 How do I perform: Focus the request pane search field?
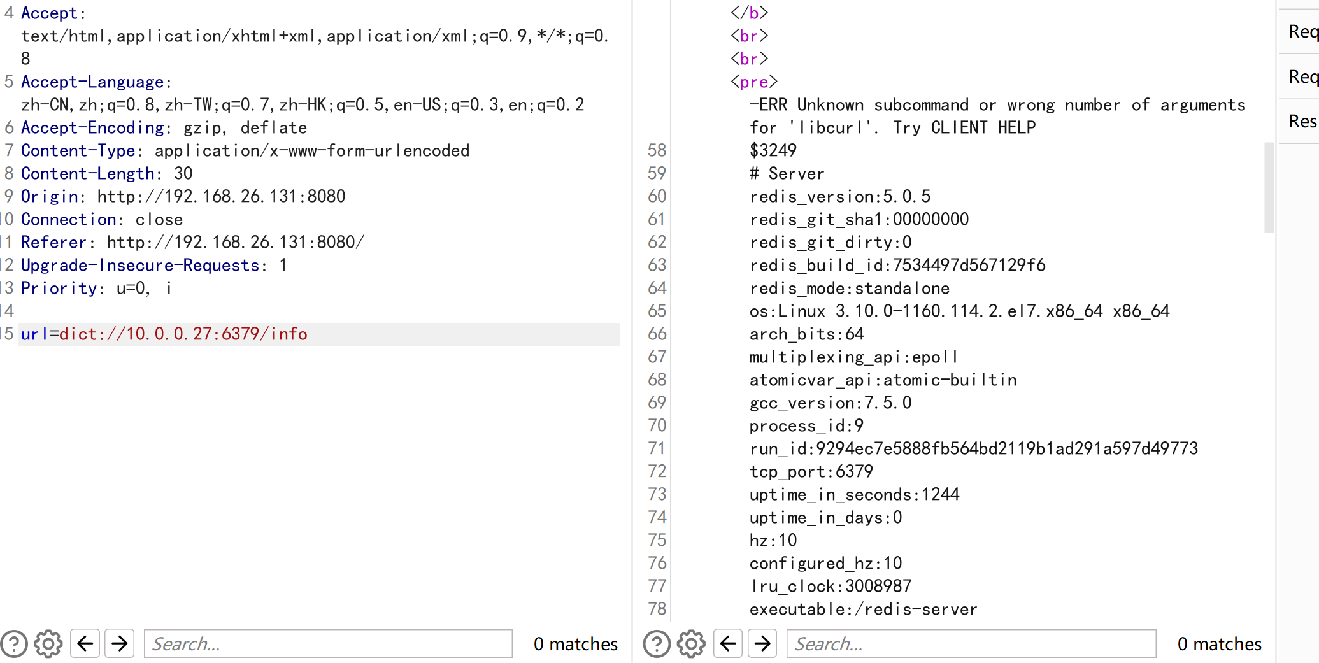pos(328,644)
